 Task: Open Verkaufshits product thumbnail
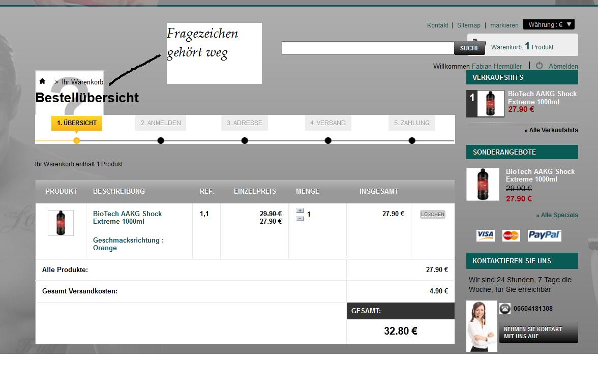[x=490, y=103]
